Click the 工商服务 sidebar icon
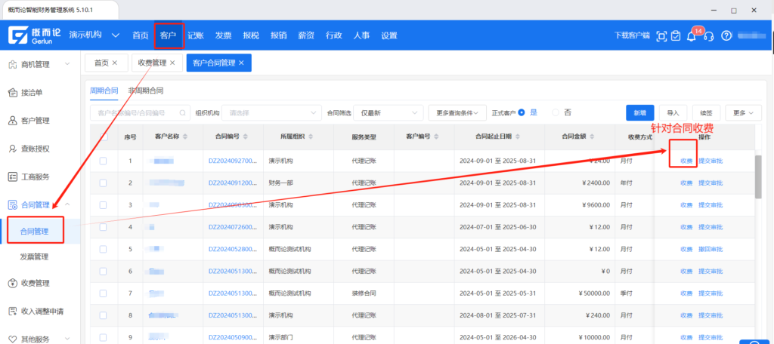Image resolution: width=774 pixels, height=344 pixels. point(14,177)
